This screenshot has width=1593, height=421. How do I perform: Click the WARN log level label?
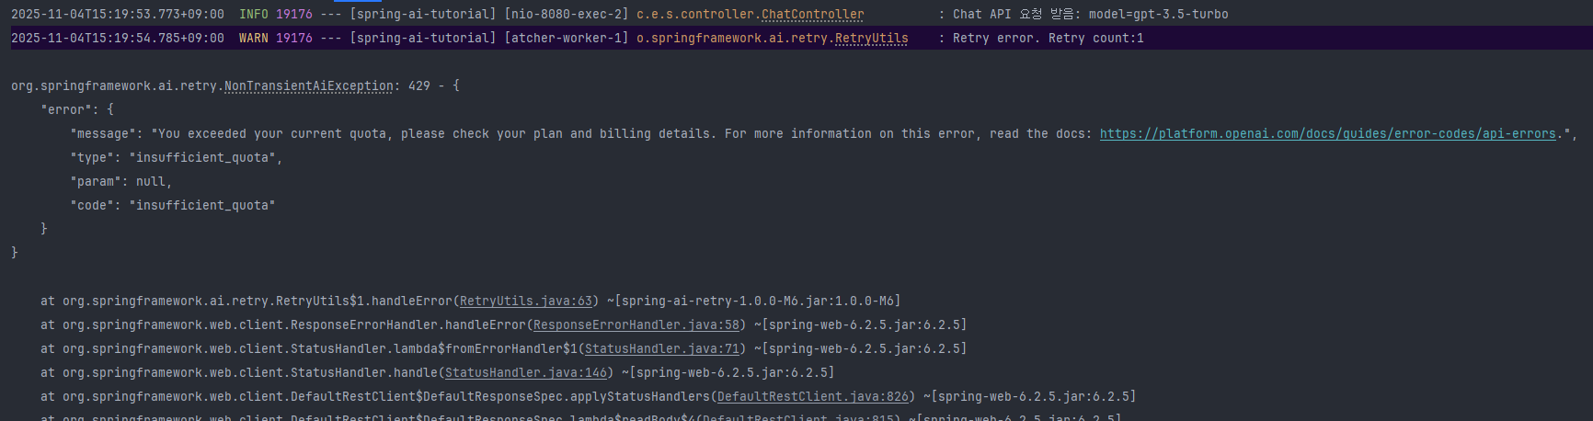tap(254, 39)
